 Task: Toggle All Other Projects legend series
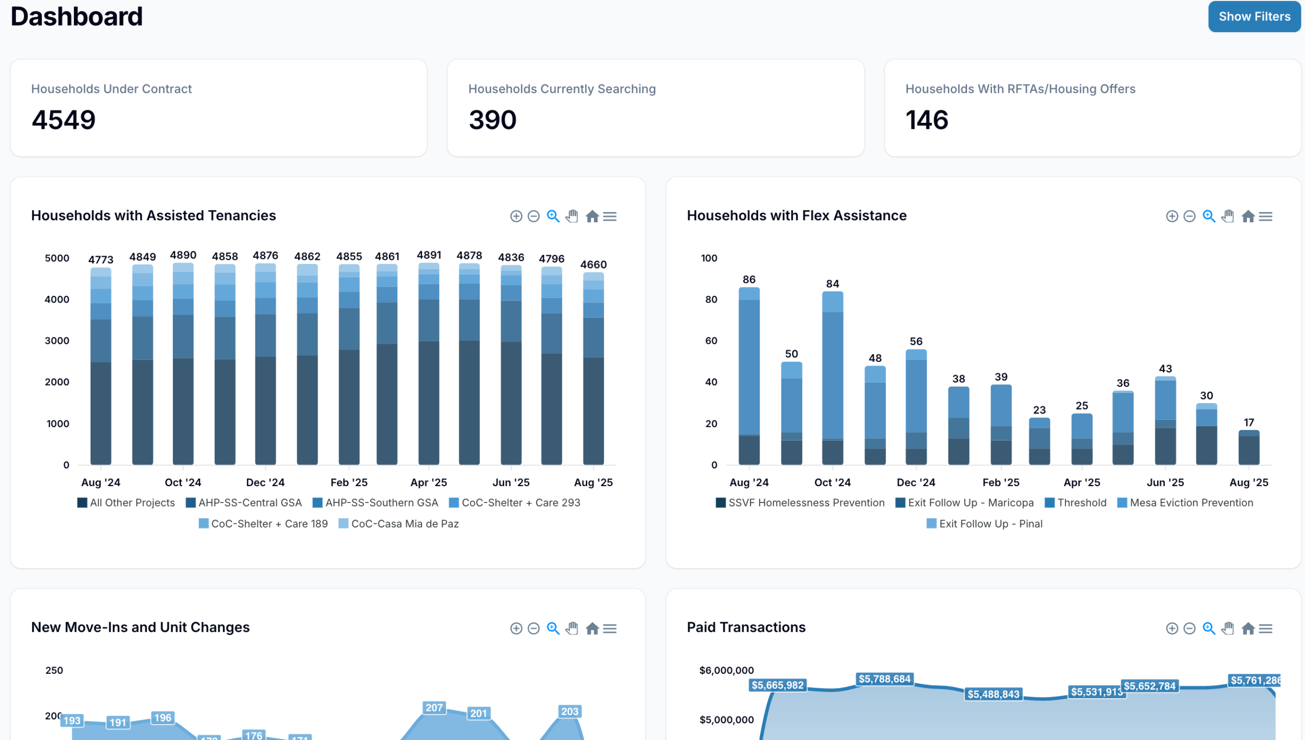[132, 503]
